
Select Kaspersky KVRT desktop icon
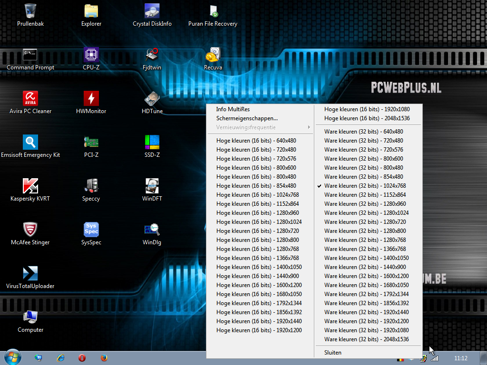point(30,186)
